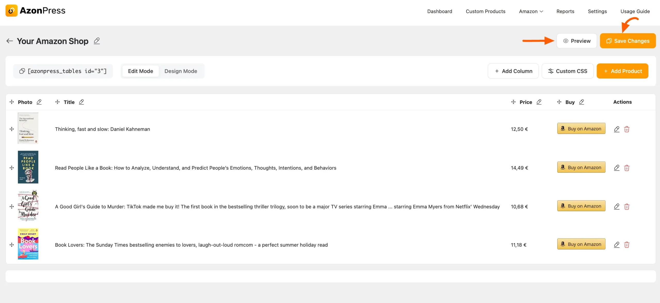
Task: Go to Reports
Action: click(565, 12)
